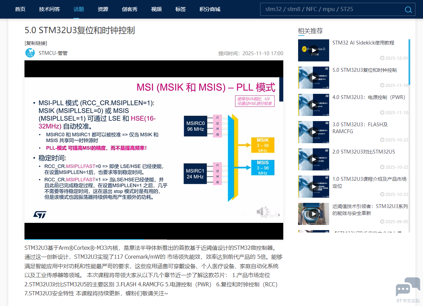
Task: Select the 话题 navigation tab
Action: 79,9
